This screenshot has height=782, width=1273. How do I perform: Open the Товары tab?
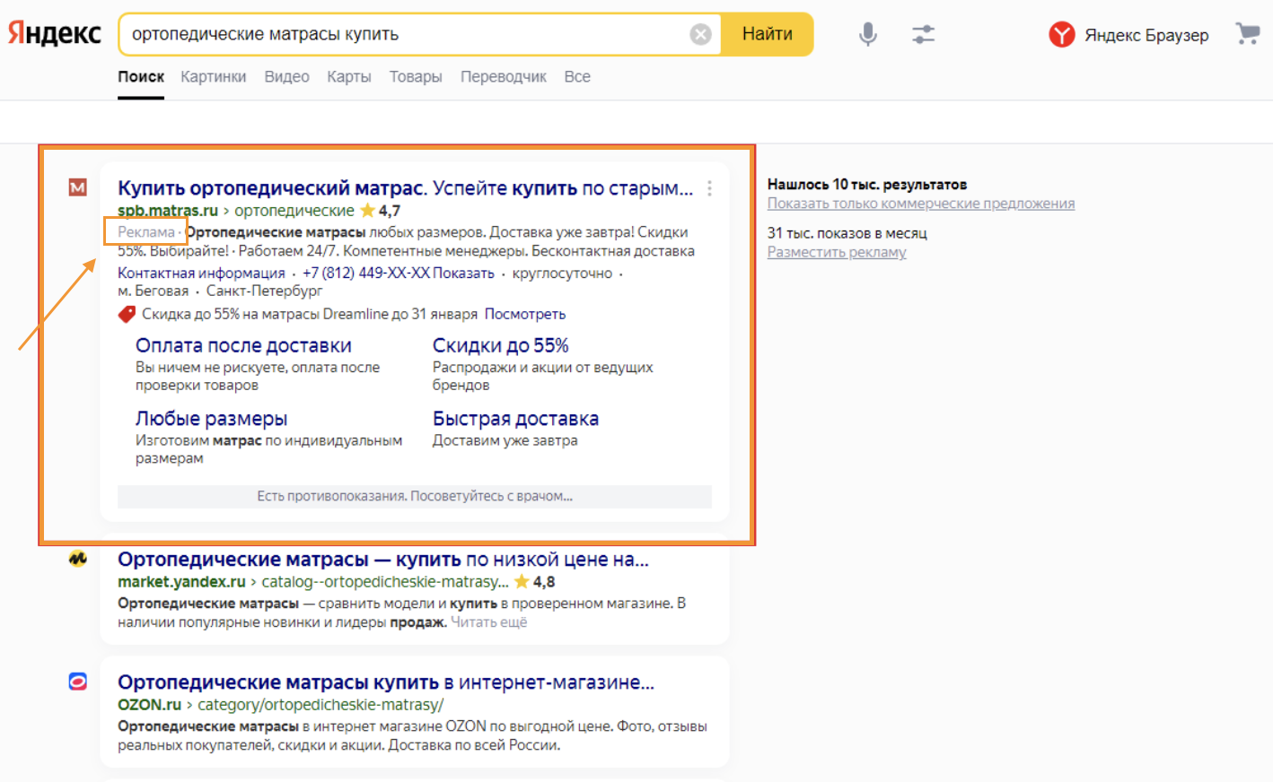[416, 77]
